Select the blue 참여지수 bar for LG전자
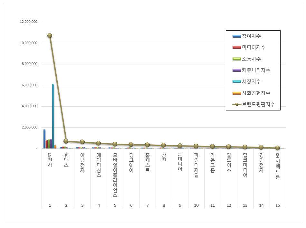Viewport: 306px width, 228px height. (x=44, y=139)
